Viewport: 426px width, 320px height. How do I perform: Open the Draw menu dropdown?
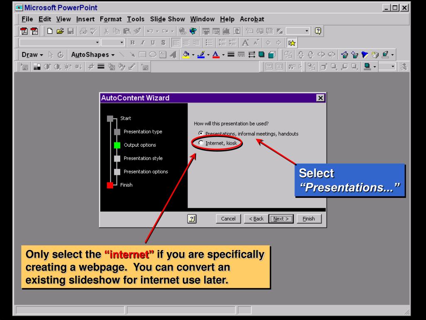pos(32,55)
